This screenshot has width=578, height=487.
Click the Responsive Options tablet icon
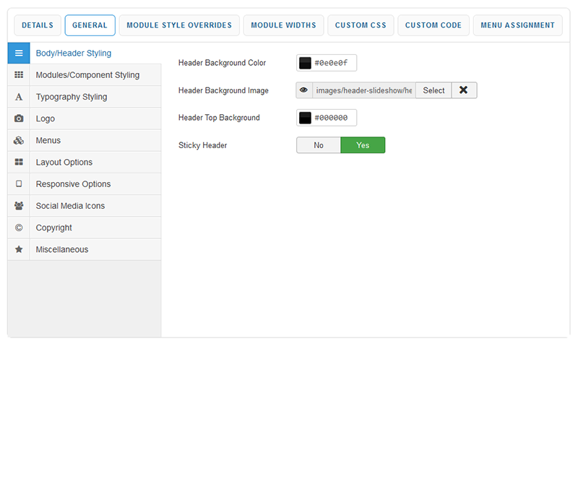(x=19, y=184)
